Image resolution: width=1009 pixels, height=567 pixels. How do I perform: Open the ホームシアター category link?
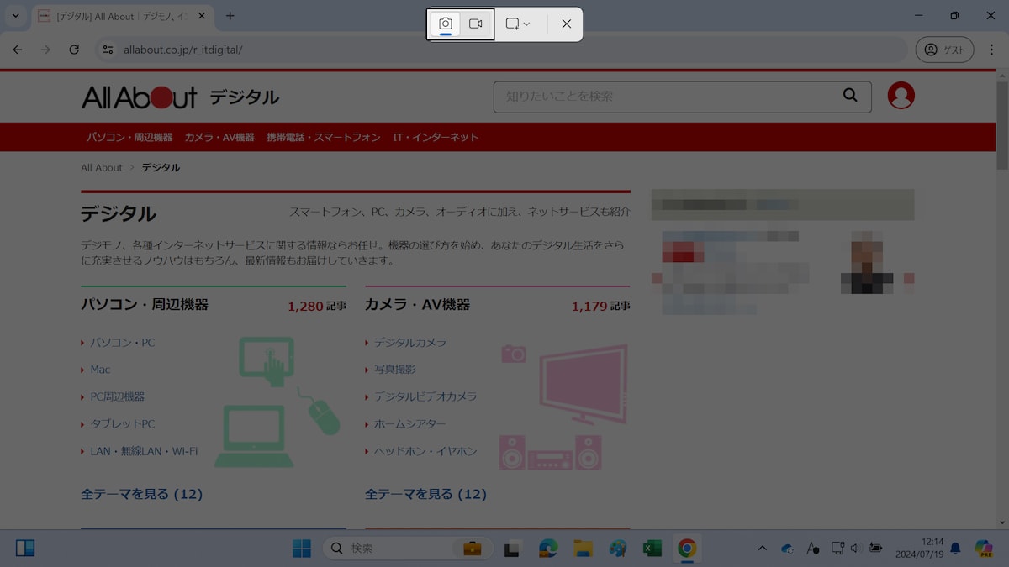[x=410, y=424]
